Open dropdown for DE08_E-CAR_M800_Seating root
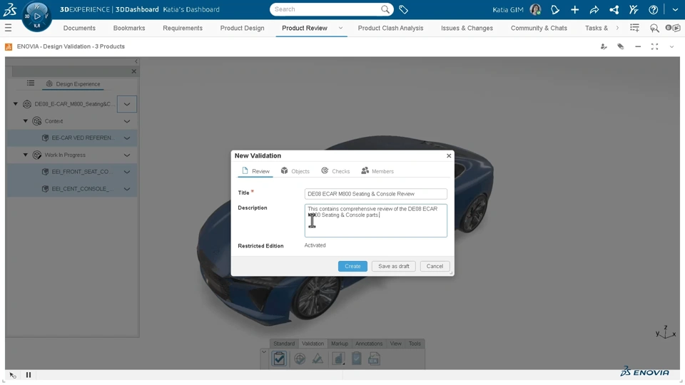685x385 pixels. [x=127, y=104]
